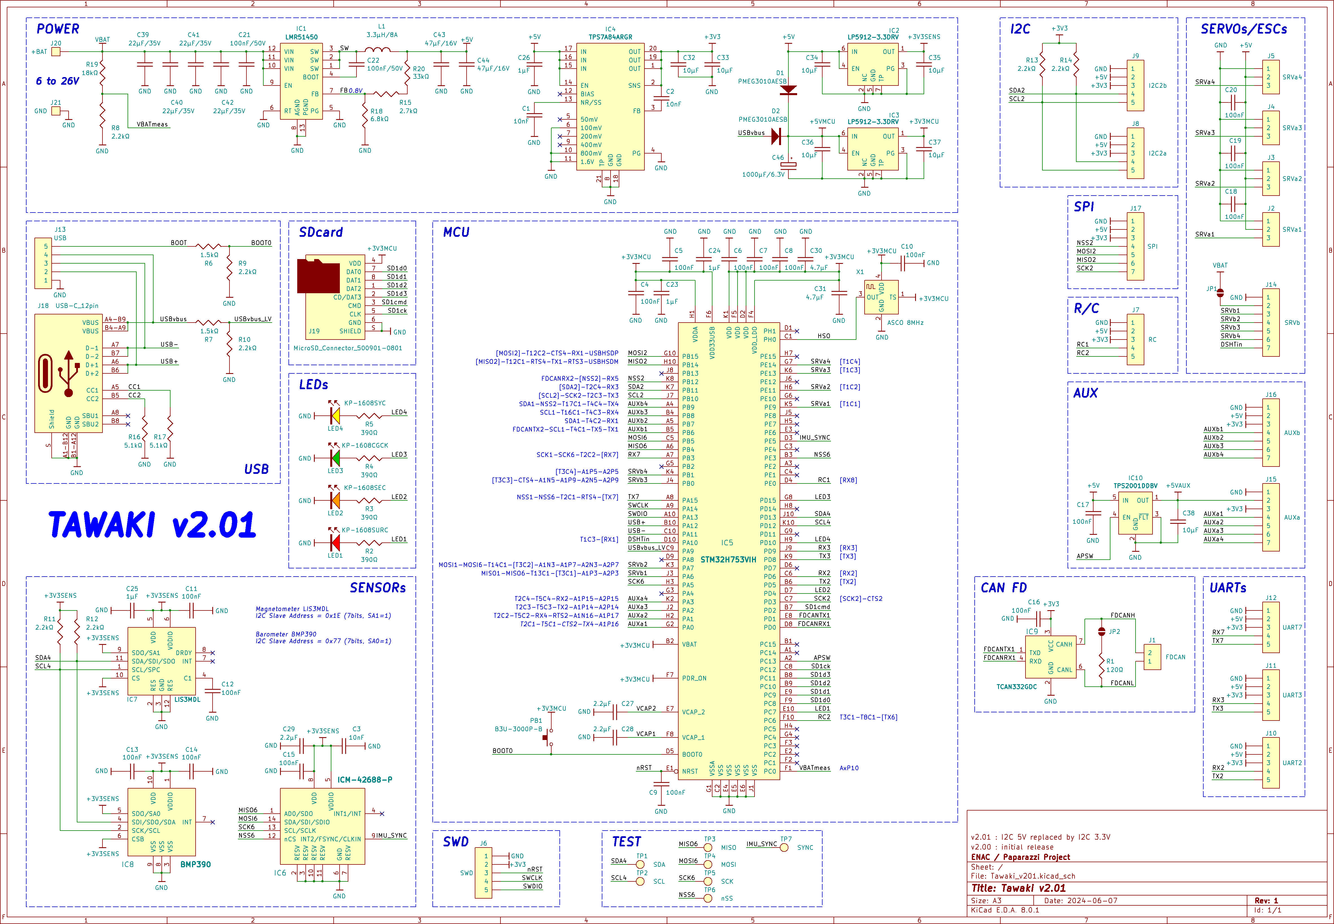Select the red LED1 symbol
The height and width of the screenshot is (924, 1334).
point(335,542)
